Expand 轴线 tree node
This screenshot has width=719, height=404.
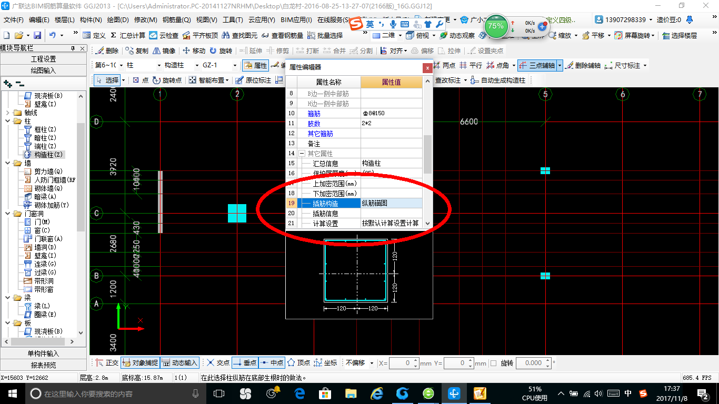point(7,113)
